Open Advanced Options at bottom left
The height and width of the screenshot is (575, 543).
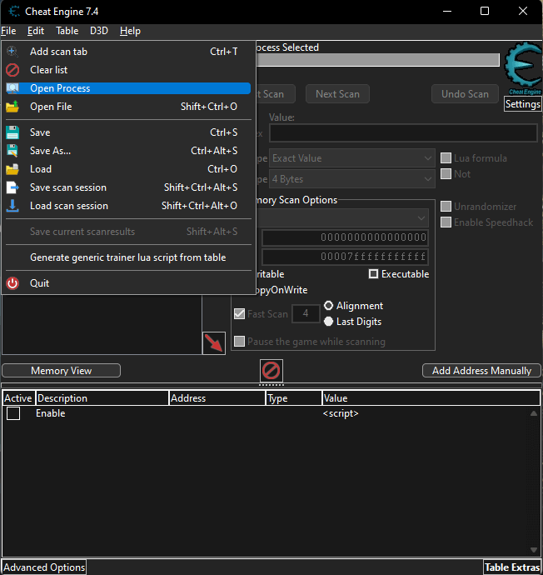pyautogui.click(x=44, y=567)
